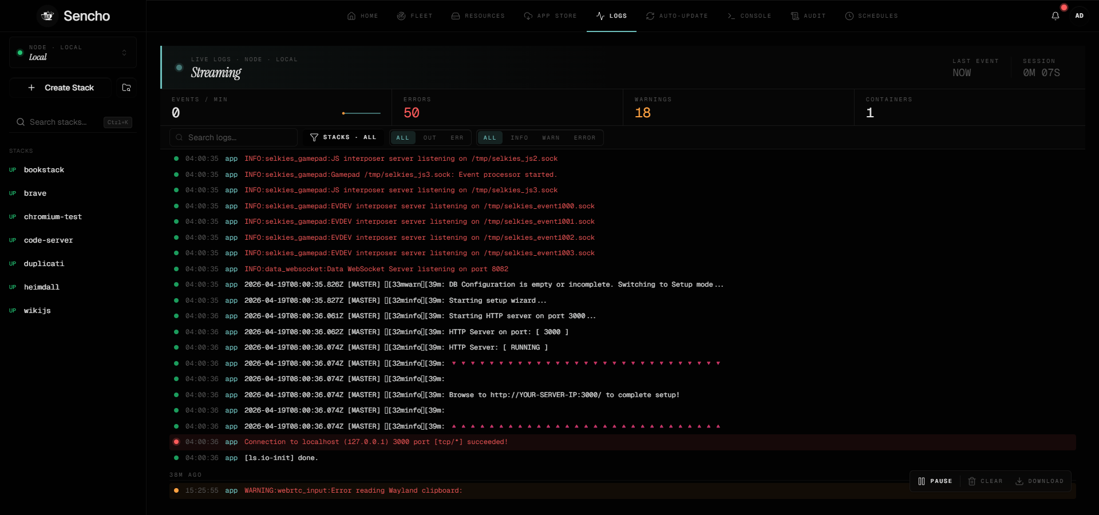The image size is (1099, 515).
Task: Select the ALL severity level filter
Action: click(490, 138)
